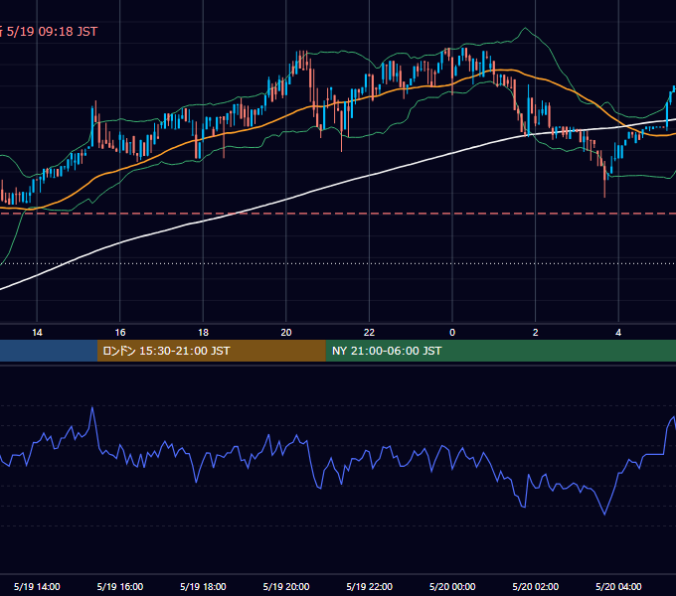Click the 5/20 00:00 date label
The image size is (676, 596).
click(452, 586)
